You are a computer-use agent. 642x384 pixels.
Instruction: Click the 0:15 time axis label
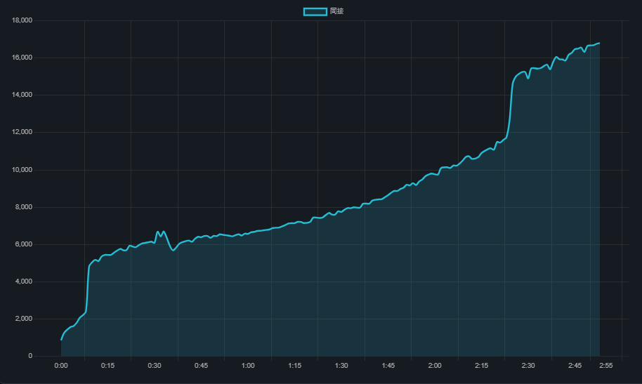click(x=107, y=366)
